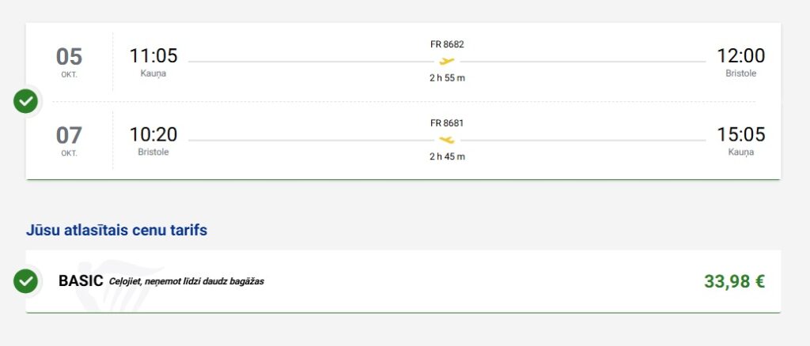Click the BASIC fare description text
The image size is (810, 346).
(x=187, y=281)
